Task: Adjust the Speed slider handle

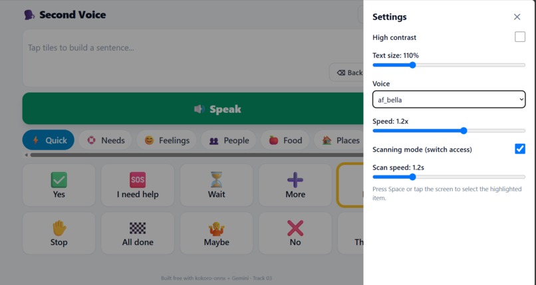Action: pos(464,131)
